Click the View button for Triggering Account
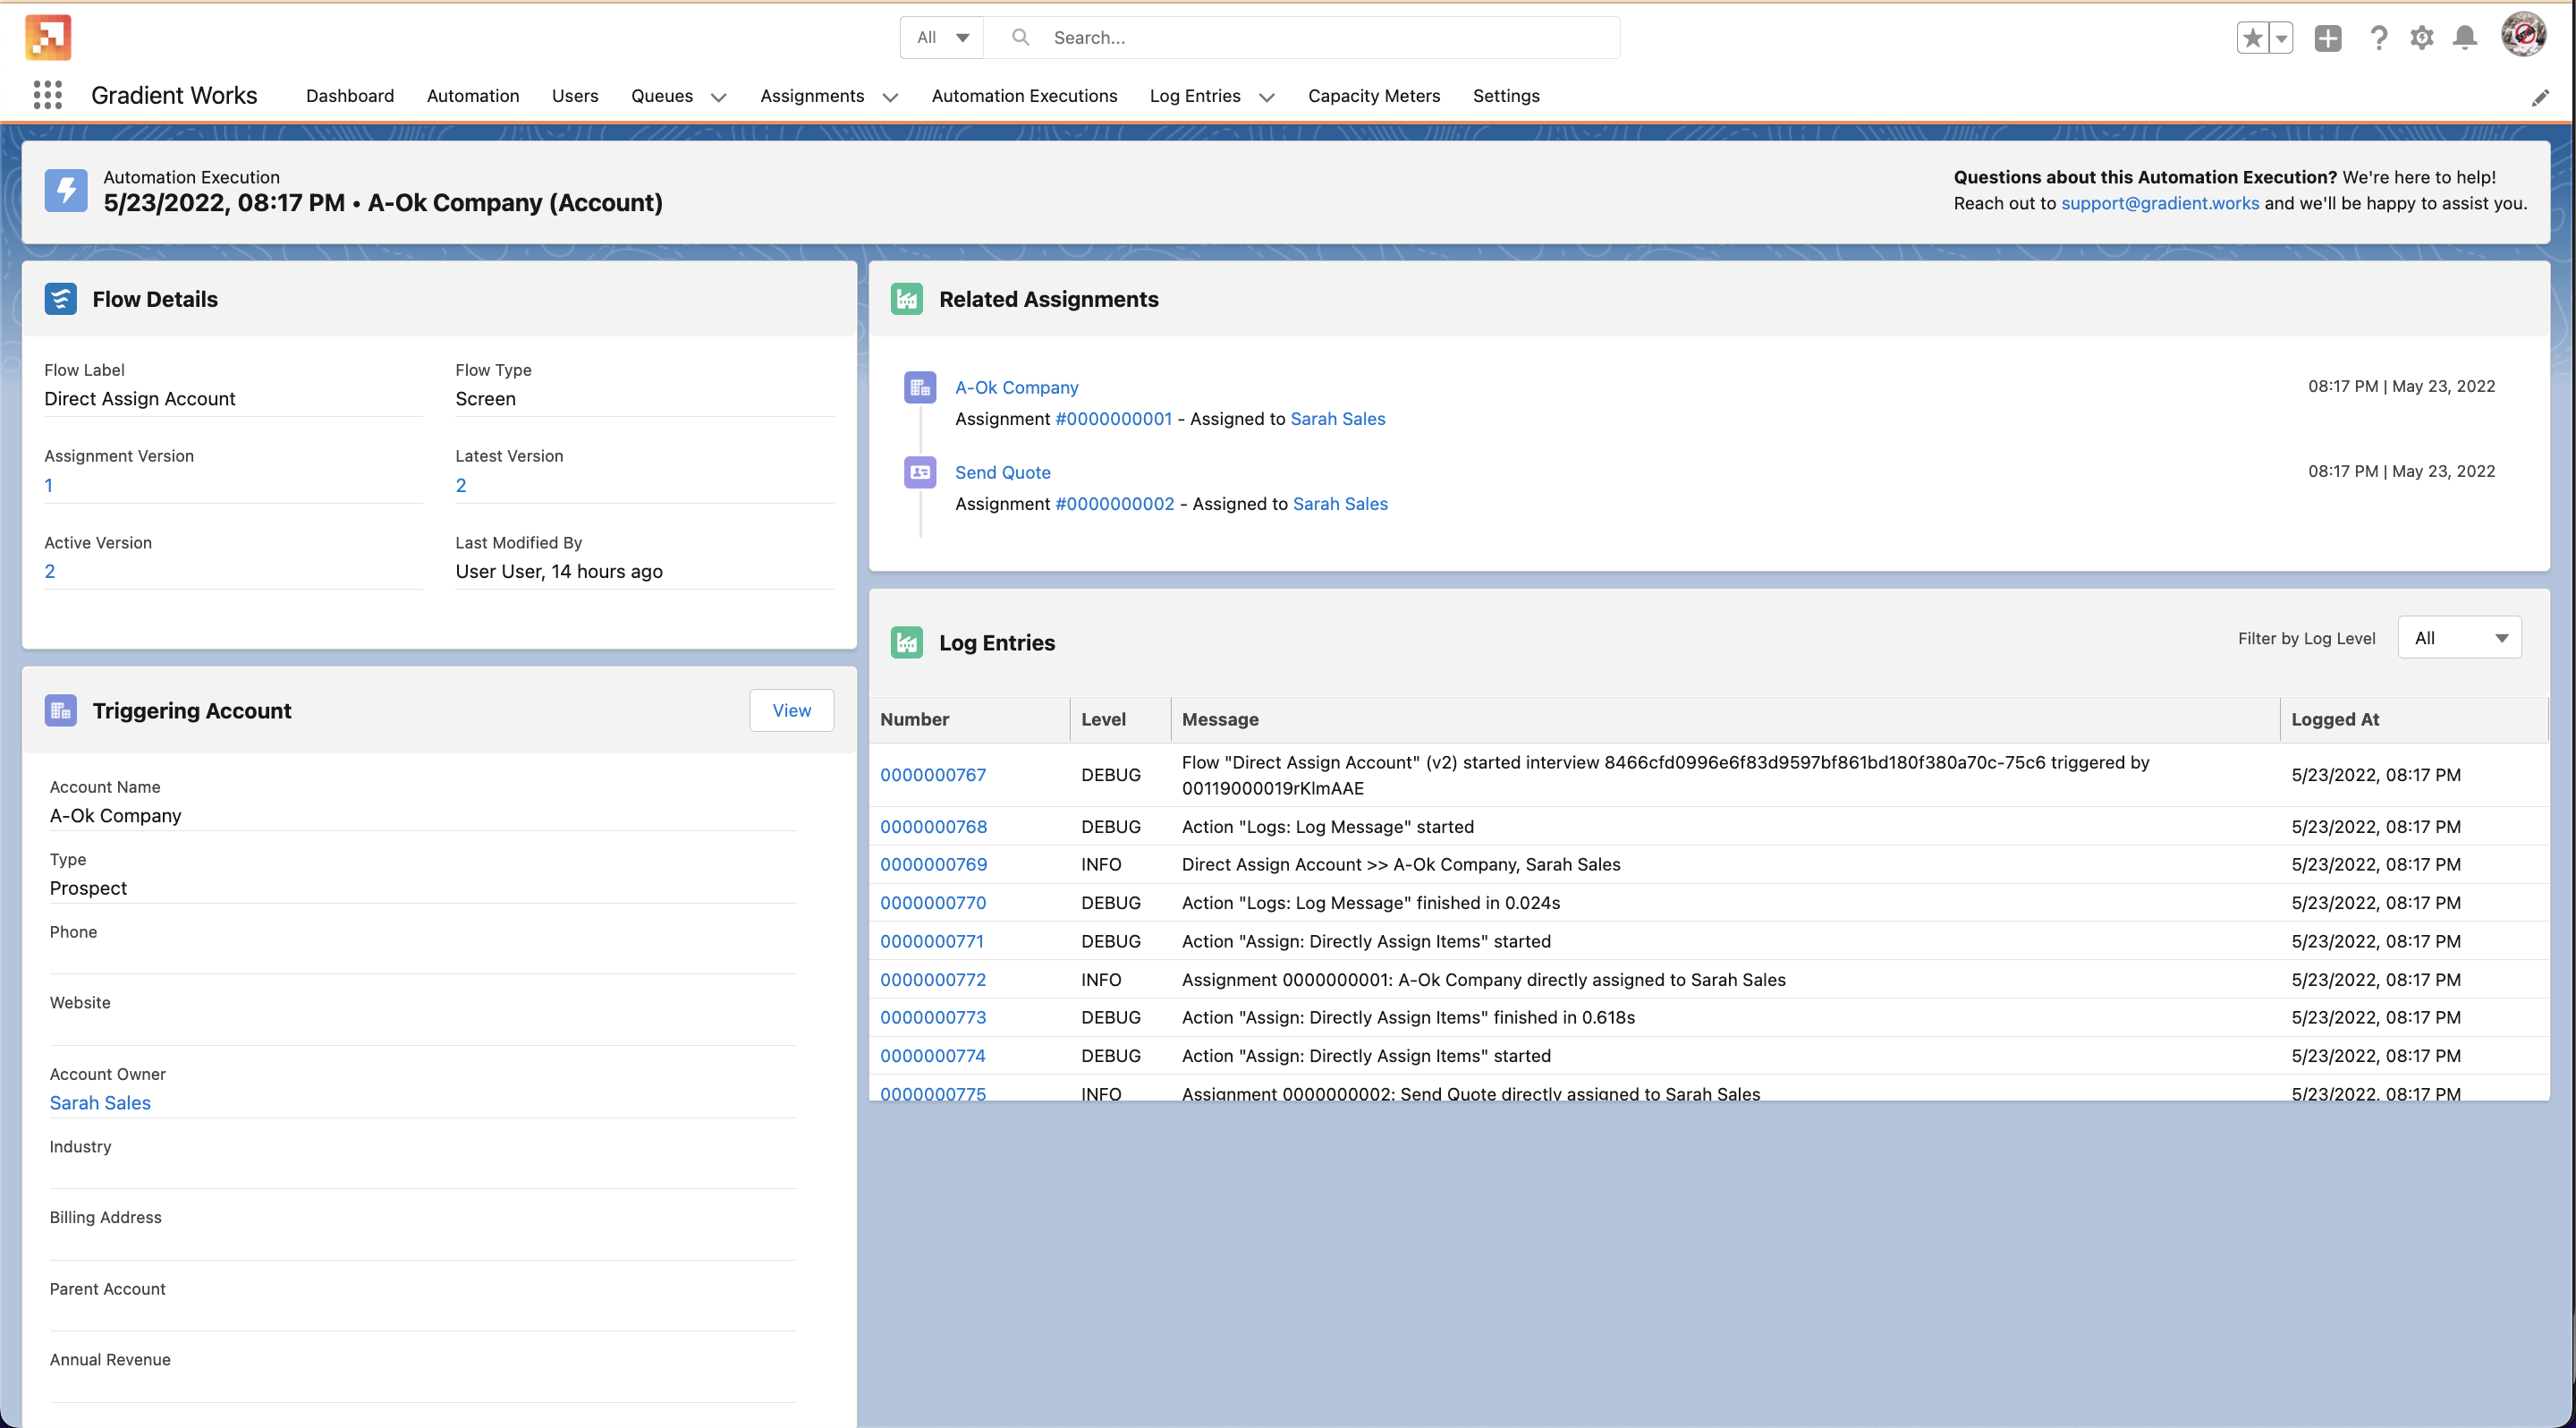2576x1428 pixels. coord(791,710)
